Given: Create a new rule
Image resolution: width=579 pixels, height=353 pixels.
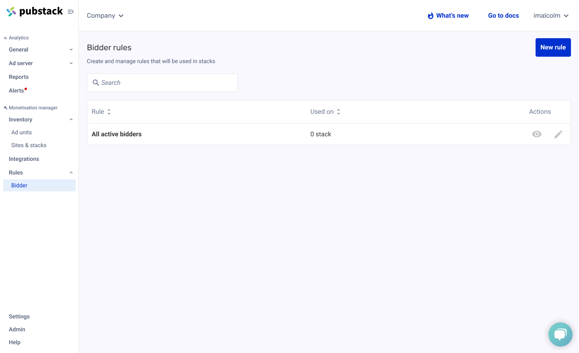Looking at the screenshot, I should pyautogui.click(x=553, y=47).
